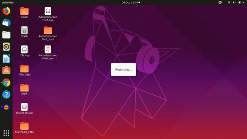Open Audacity from the dock
Viewport: 247px width, 139px height.
[x=6, y=107]
